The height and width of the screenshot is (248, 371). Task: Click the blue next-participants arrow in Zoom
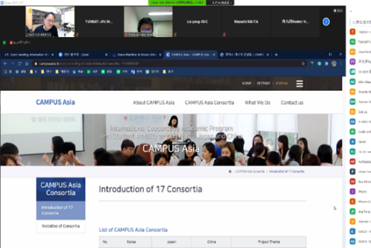tap(326, 22)
